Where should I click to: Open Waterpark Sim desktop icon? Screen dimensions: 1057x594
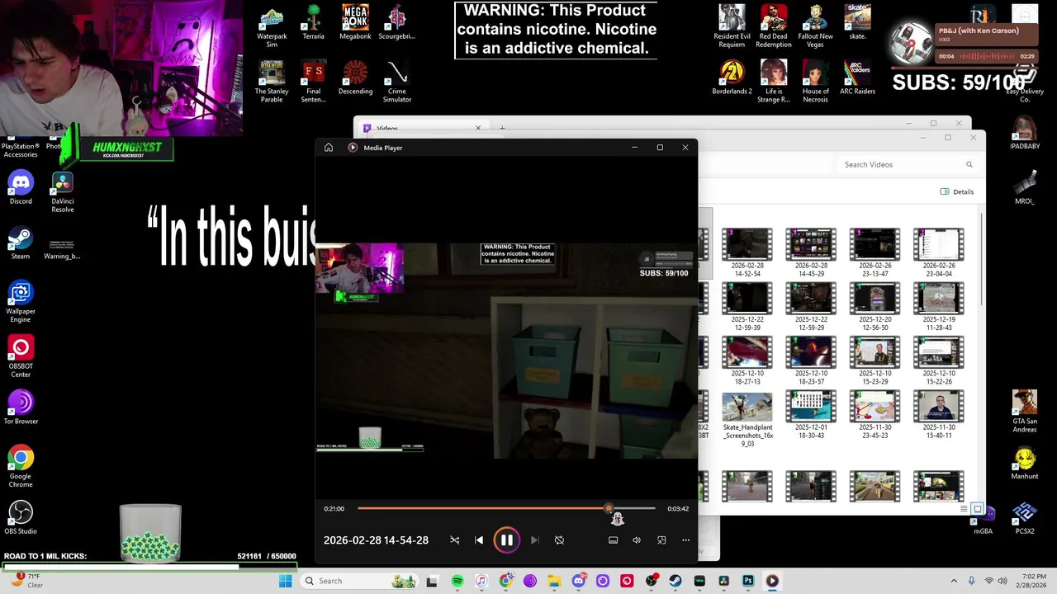click(272, 26)
